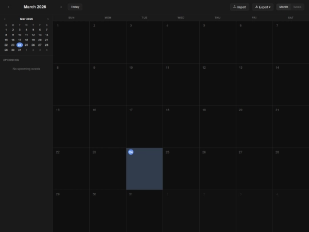This screenshot has height=232, width=309.
Task: Go to next month in main header
Action: point(61,7)
